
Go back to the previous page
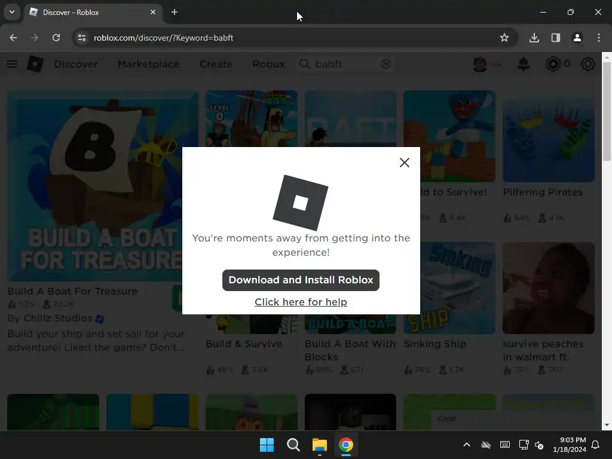pos(13,38)
